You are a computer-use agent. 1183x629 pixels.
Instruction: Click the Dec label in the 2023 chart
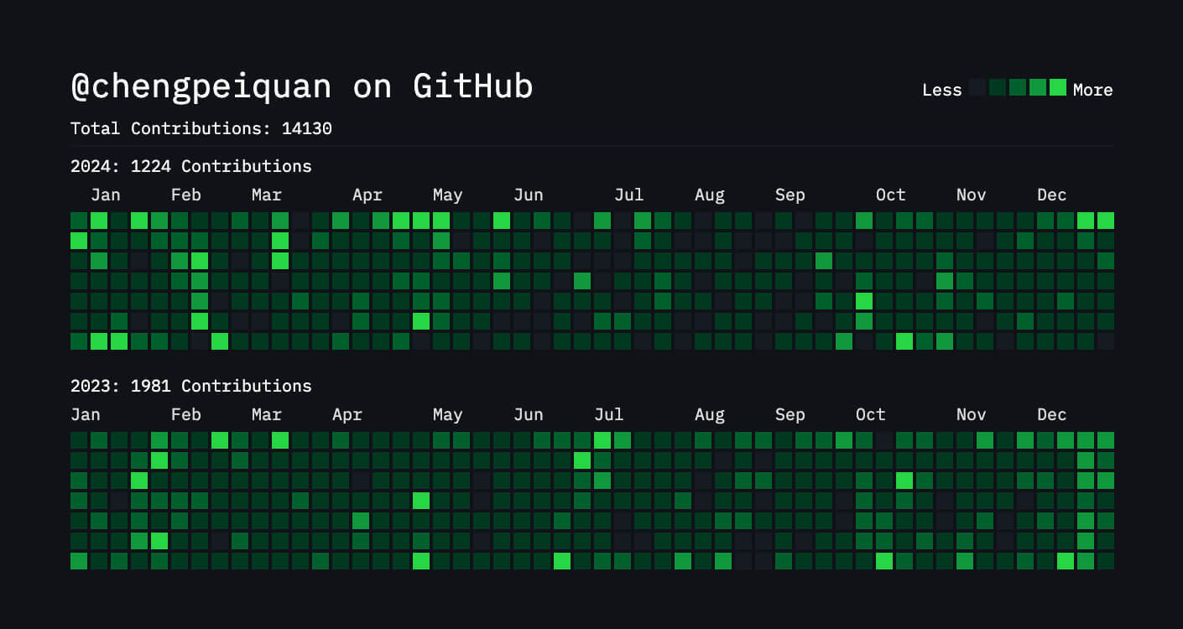coord(1052,414)
